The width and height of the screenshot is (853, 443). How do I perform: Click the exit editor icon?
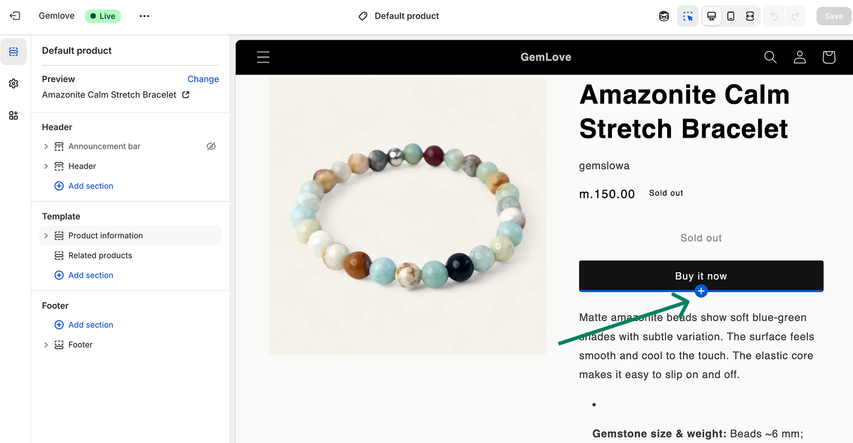[x=15, y=16]
